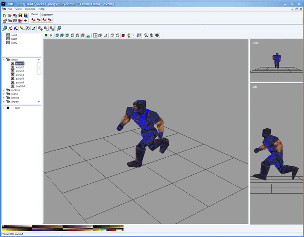304x237 pixels.
Task: Select the skin2 entry
Action: point(14,43)
